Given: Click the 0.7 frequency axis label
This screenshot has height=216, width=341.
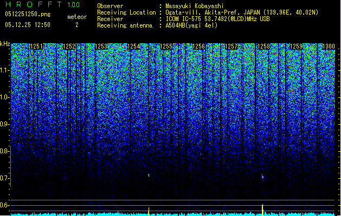Looking at the screenshot, I should 5,178.
